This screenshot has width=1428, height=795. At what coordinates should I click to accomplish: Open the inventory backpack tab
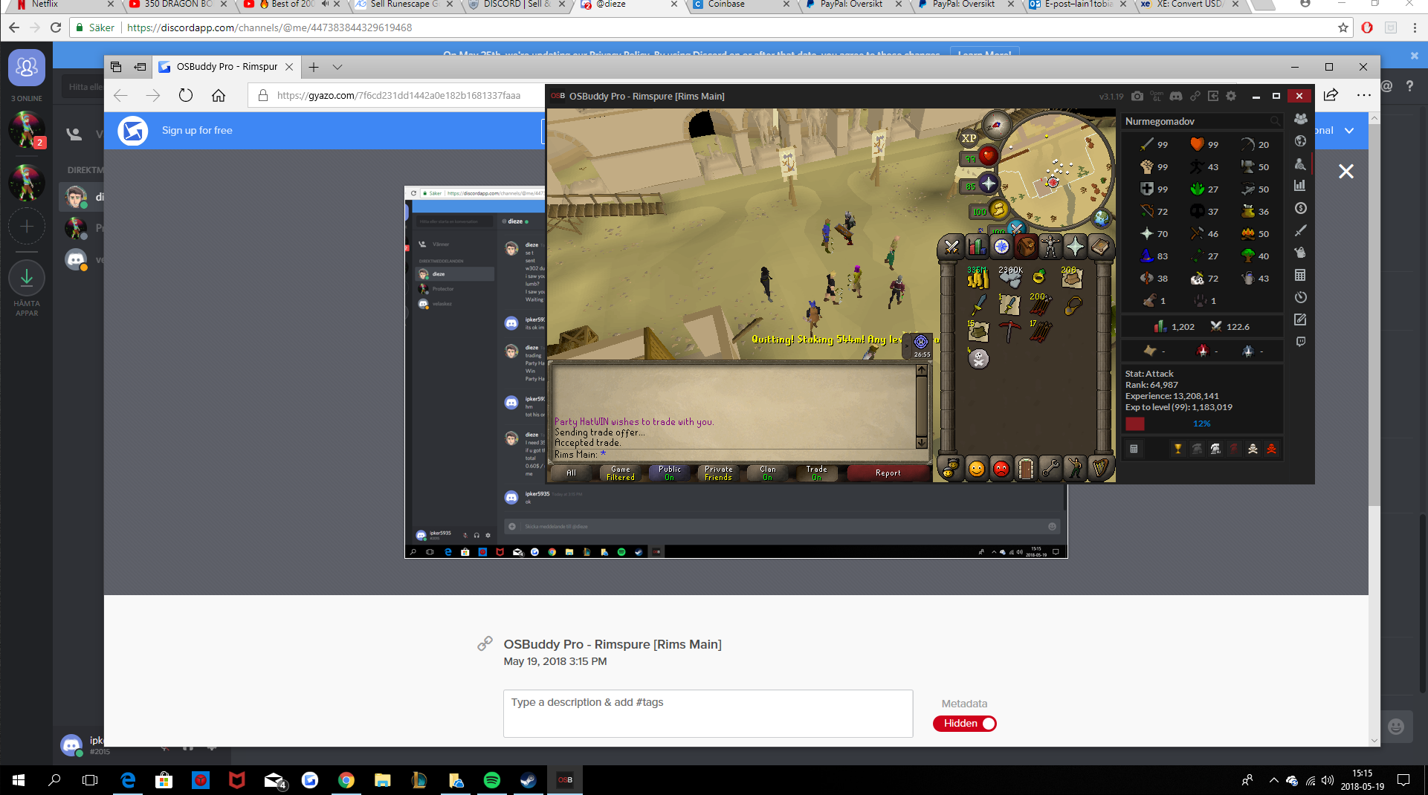(x=1026, y=247)
